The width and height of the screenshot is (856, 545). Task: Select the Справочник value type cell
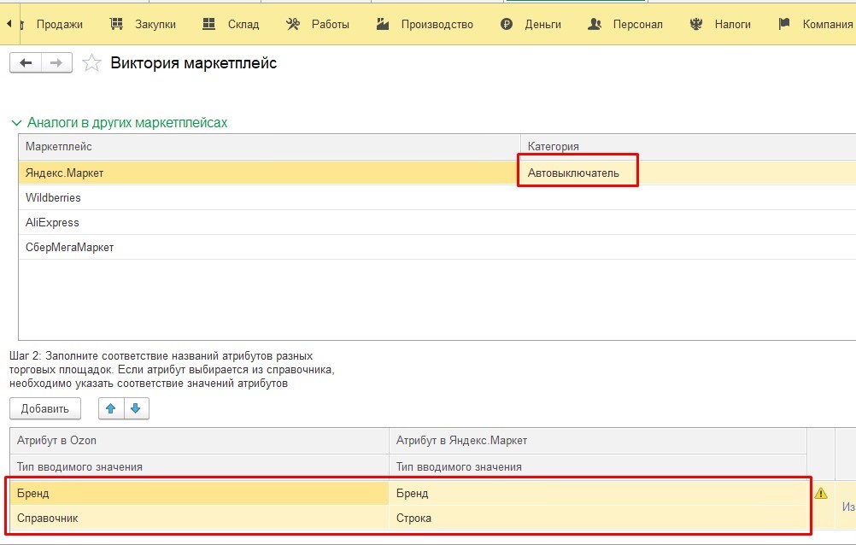[x=199, y=519]
